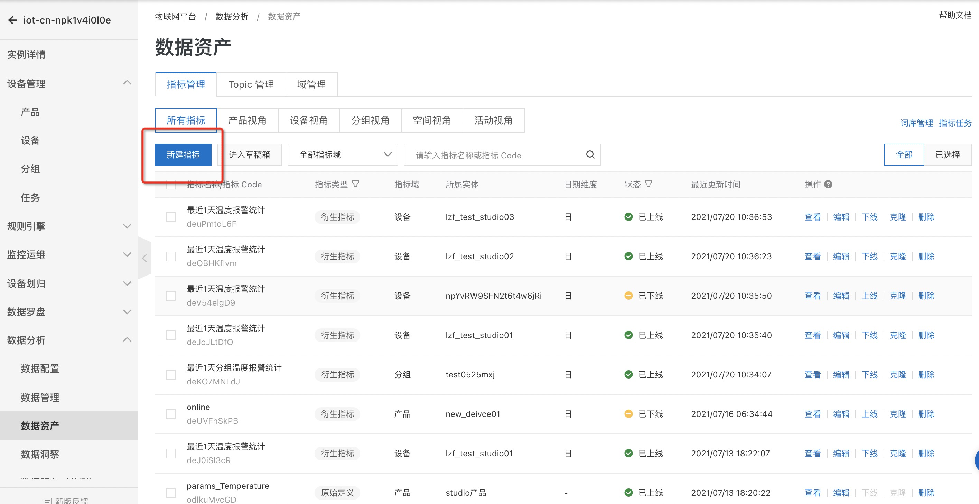Expand the 数据罗盘 sidebar section
Image resolution: width=979 pixels, height=504 pixels.
click(127, 312)
